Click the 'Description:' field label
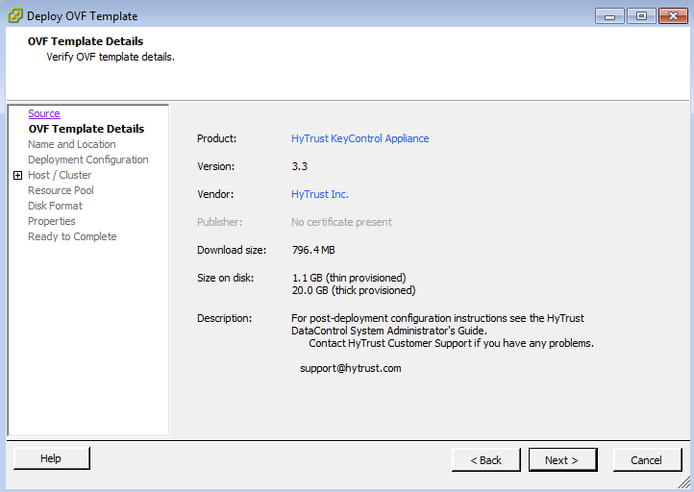Viewport: 694px width, 492px height. [224, 318]
